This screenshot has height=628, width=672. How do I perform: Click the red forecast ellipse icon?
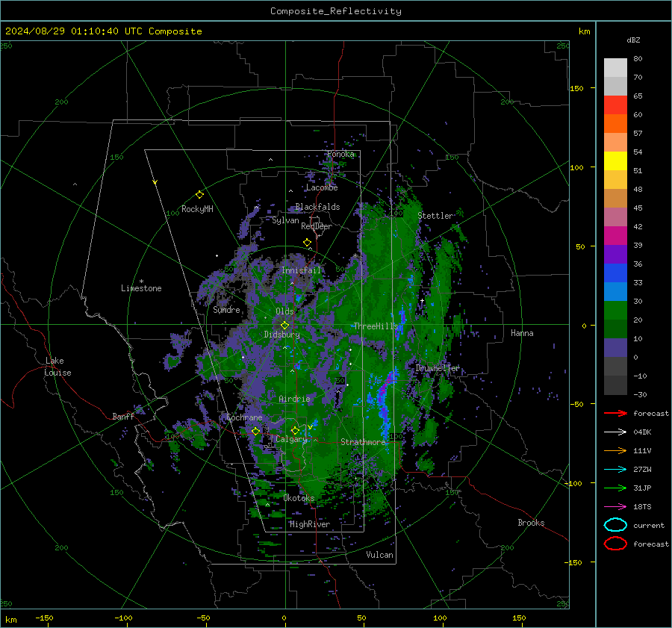coord(615,544)
